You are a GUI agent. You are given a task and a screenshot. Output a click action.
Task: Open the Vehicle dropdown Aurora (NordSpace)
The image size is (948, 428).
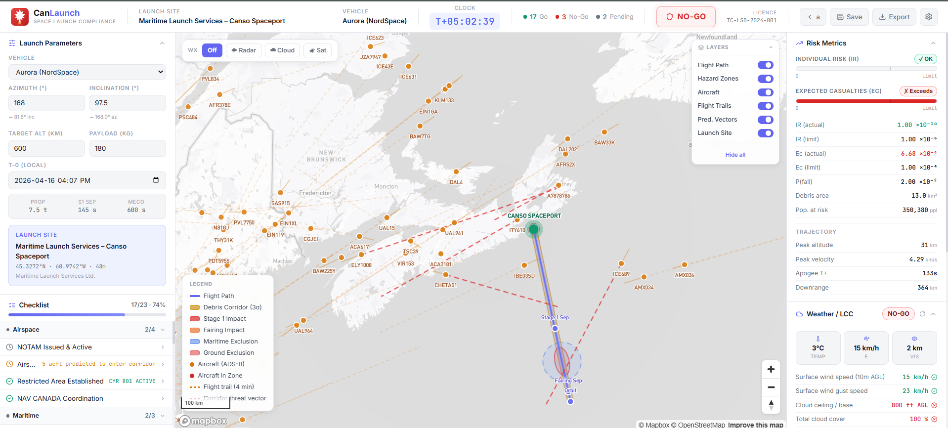point(87,72)
